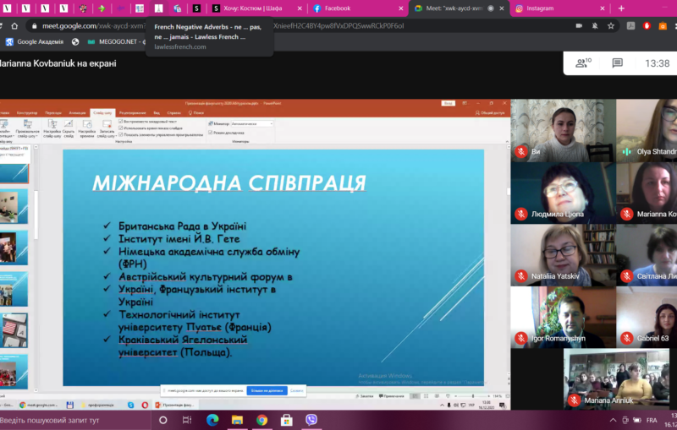This screenshot has height=430, width=677.
Task: Select Nataliia Yatskiv's video tile
Action: tap(563, 255)
